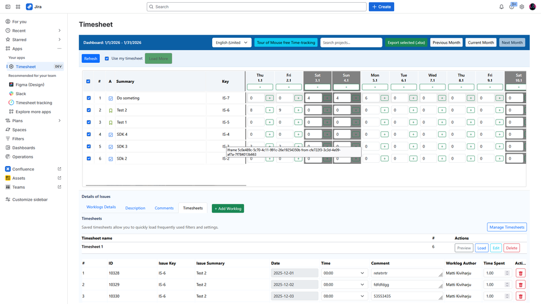
Task: Select the Timesheets tab
Action: point(193,208)
